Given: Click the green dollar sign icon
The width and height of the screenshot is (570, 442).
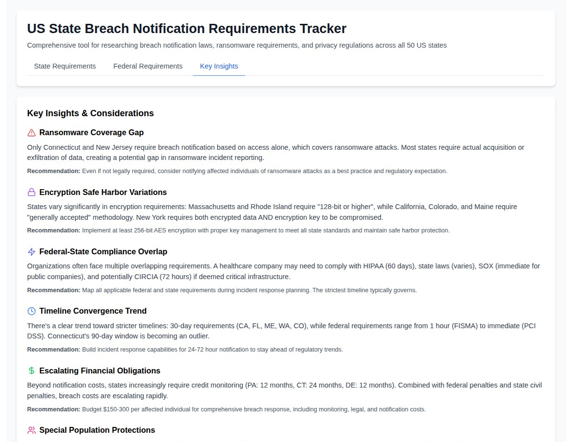Looking at the screenshot, I should pyautogui.click(x=32, y=371).
